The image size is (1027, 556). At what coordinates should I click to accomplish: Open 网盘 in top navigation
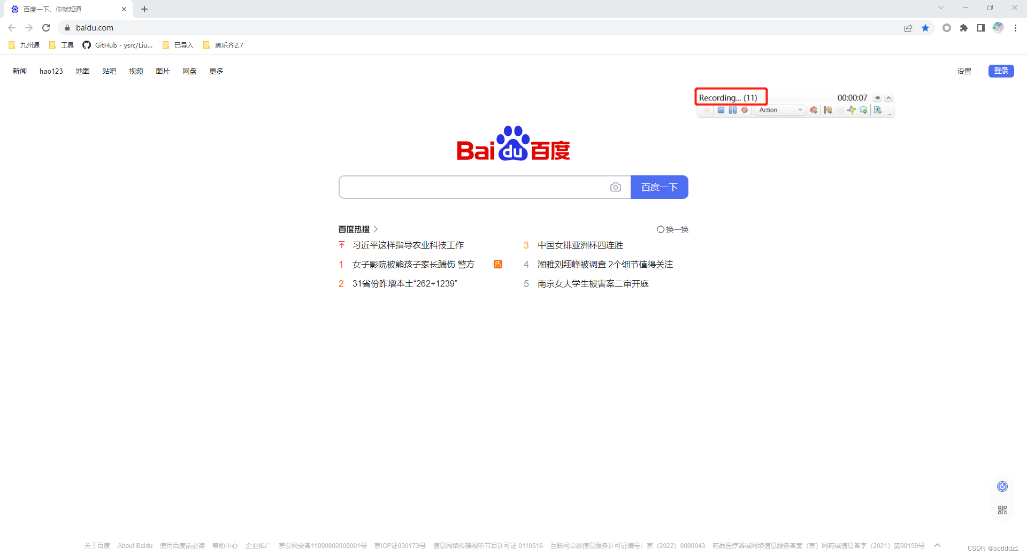[189, 71]
